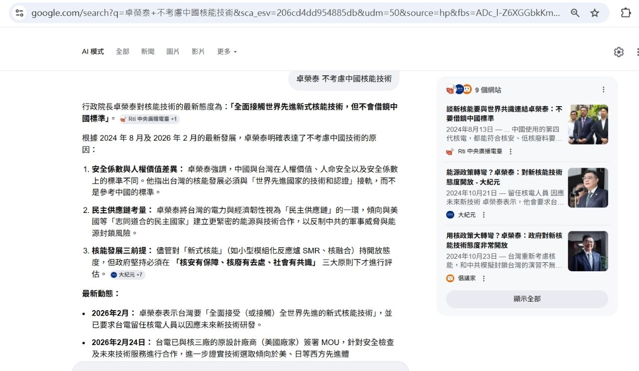Open the three-dot menu of sources panel

pyautogui.click(x=603, y=90)
